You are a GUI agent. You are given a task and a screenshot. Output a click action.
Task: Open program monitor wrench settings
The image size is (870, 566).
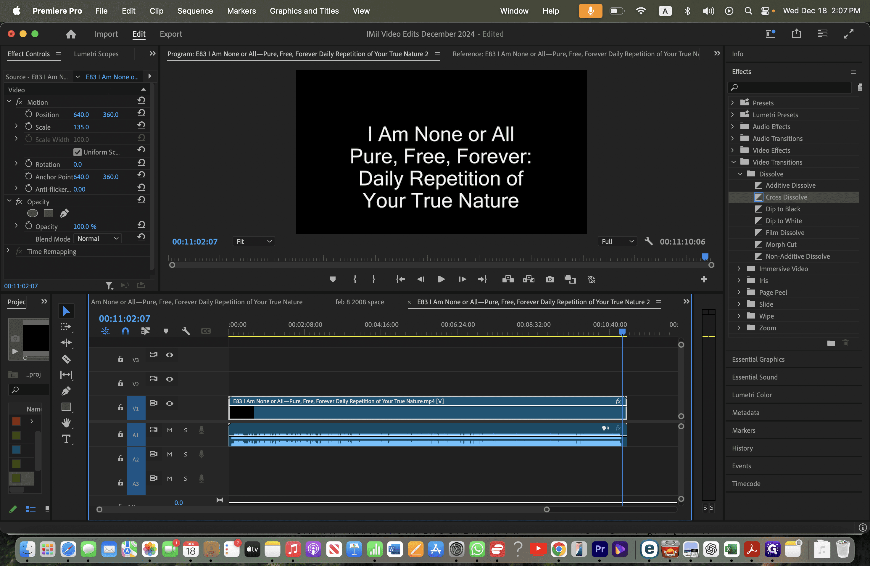click(648, 241)
